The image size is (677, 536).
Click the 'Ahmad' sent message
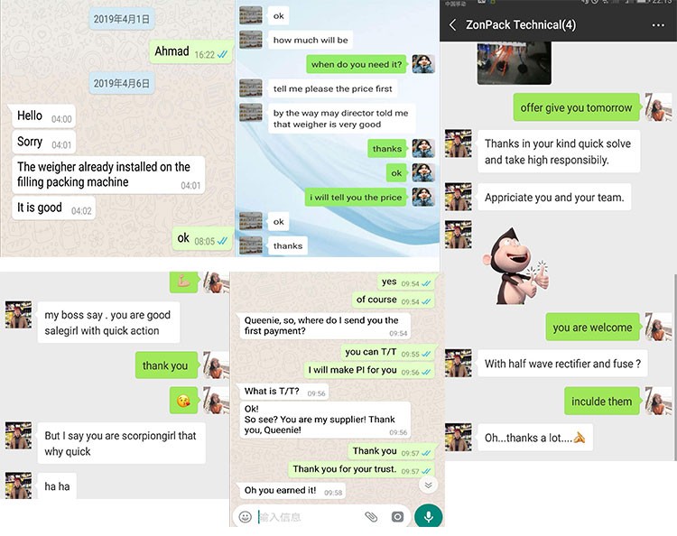(x=190, y=52)
